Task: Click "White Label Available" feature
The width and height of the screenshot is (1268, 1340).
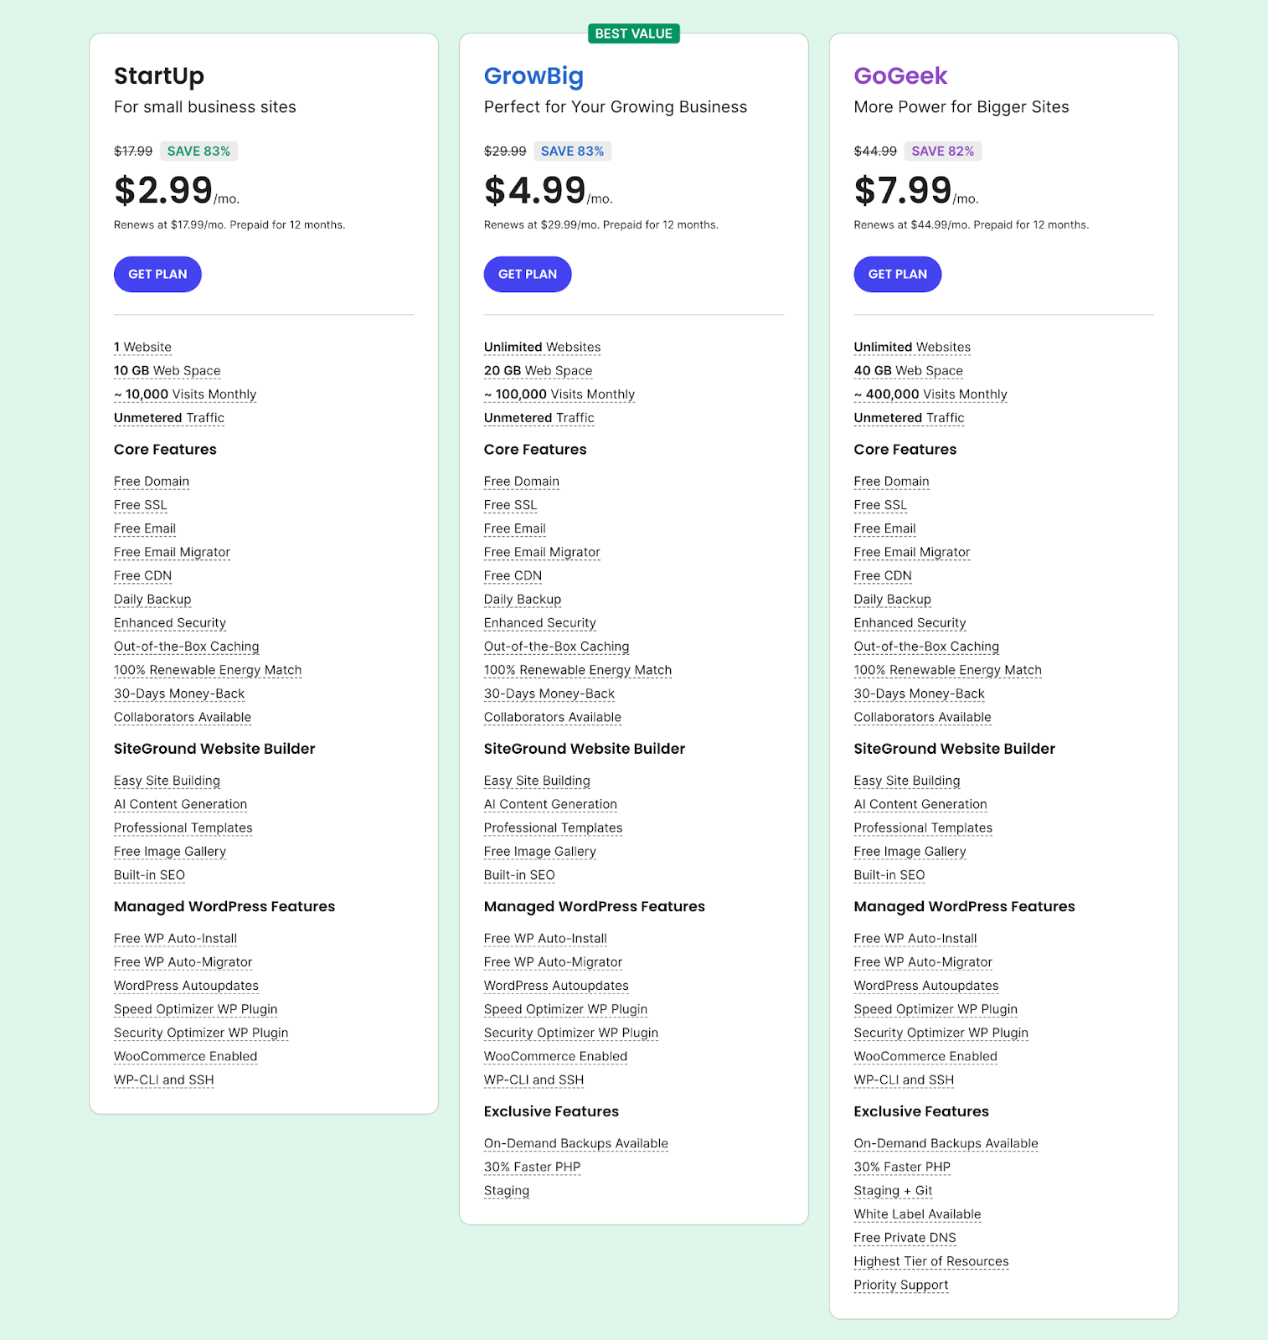Action: coord(917,1214)
